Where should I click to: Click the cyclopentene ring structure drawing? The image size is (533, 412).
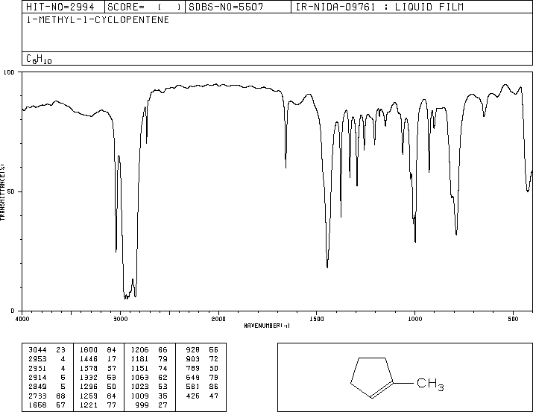372,378
